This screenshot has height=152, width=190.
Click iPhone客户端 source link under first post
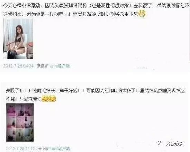[x=57, y=66]
